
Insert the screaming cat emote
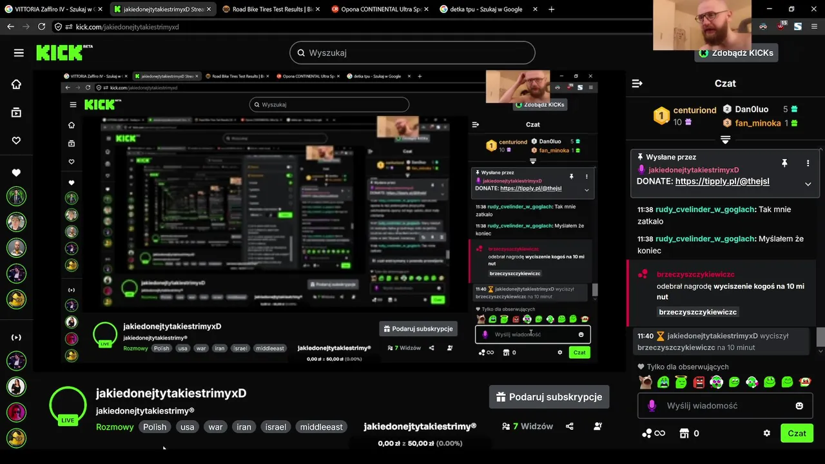click(x=645, y=382)
